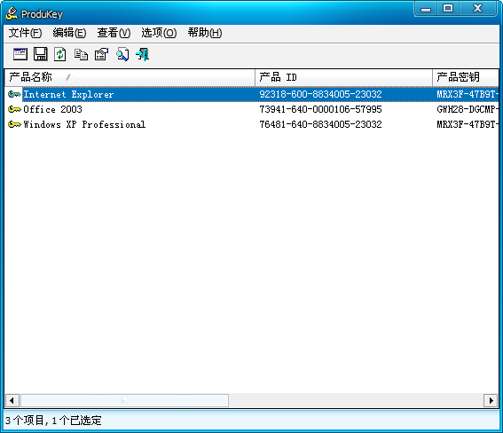The height and width of the screenshot is (433, 503).
Task: Click the green Refresh toolbar icon
Action: (60, 54)
